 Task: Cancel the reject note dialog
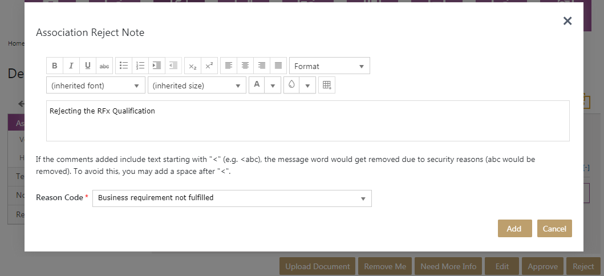click(554, 228)
